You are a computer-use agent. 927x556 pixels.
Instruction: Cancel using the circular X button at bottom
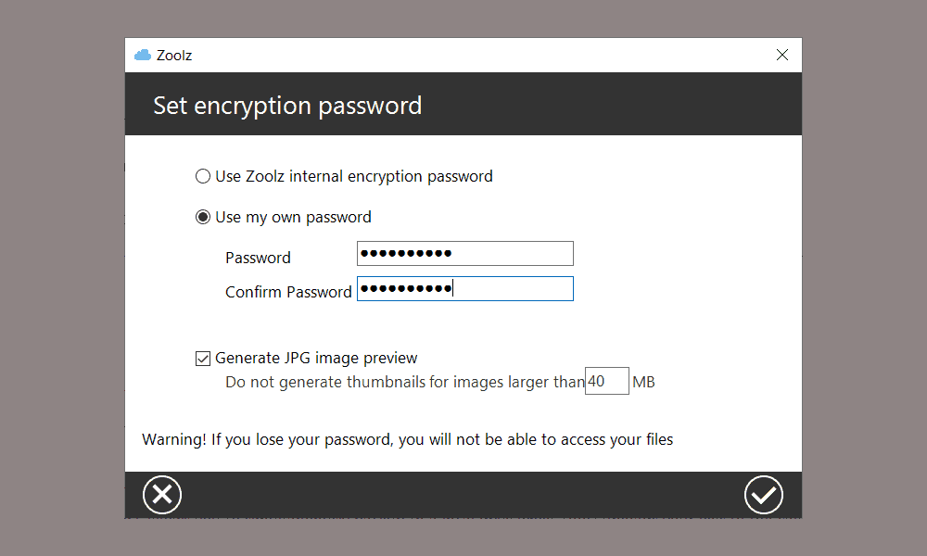click(x=162, y=495)
